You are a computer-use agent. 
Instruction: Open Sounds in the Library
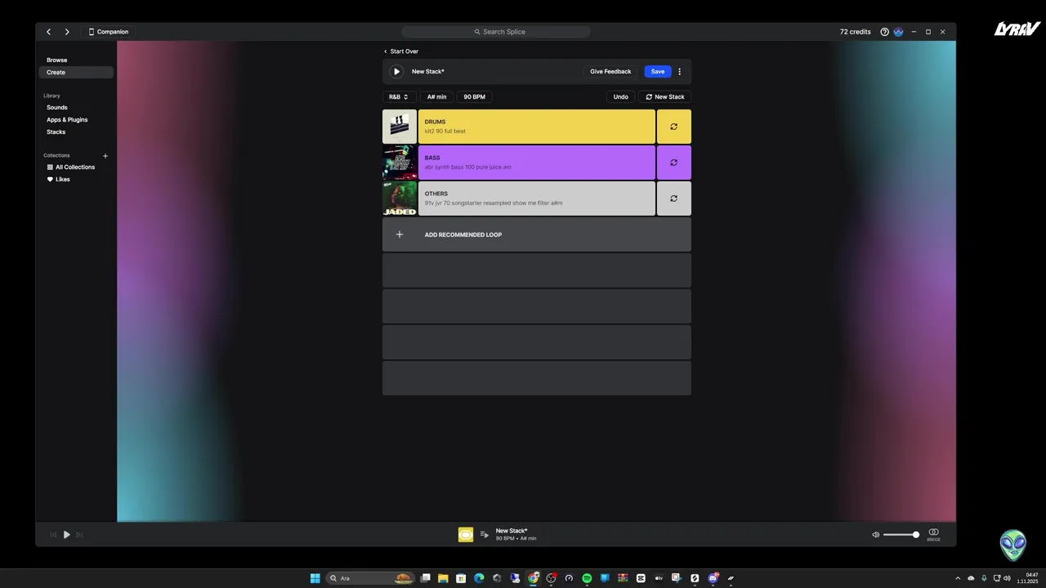pos(57,108)
